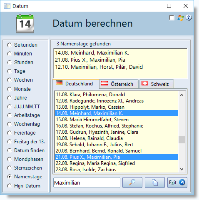Open the Schweiz tab

[157, 84]
